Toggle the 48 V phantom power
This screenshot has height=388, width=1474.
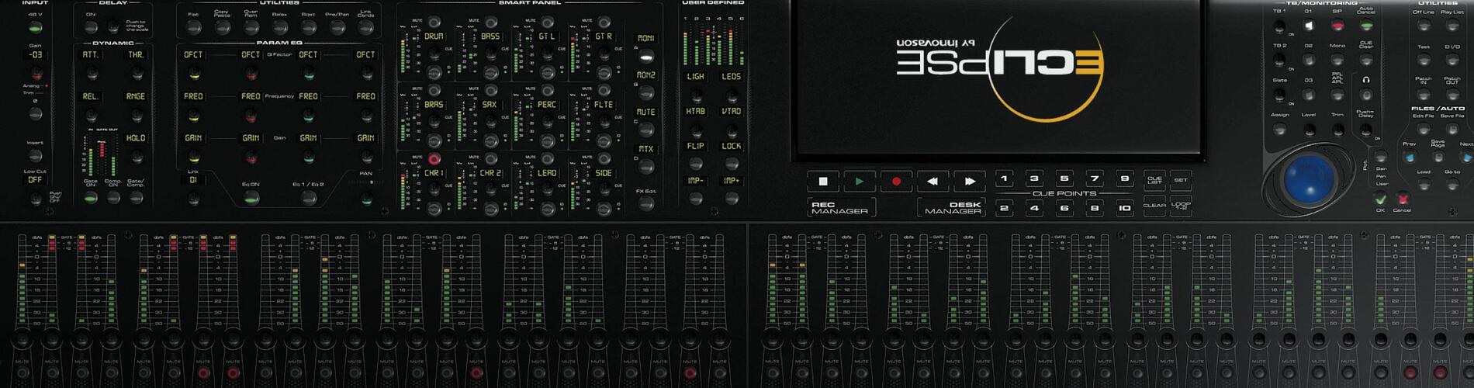click(35, 29)
